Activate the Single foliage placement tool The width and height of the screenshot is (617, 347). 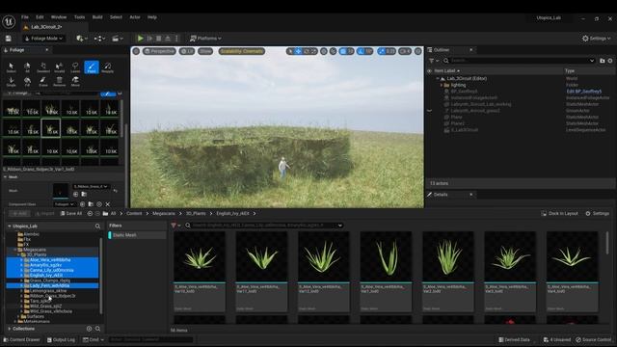11,81
